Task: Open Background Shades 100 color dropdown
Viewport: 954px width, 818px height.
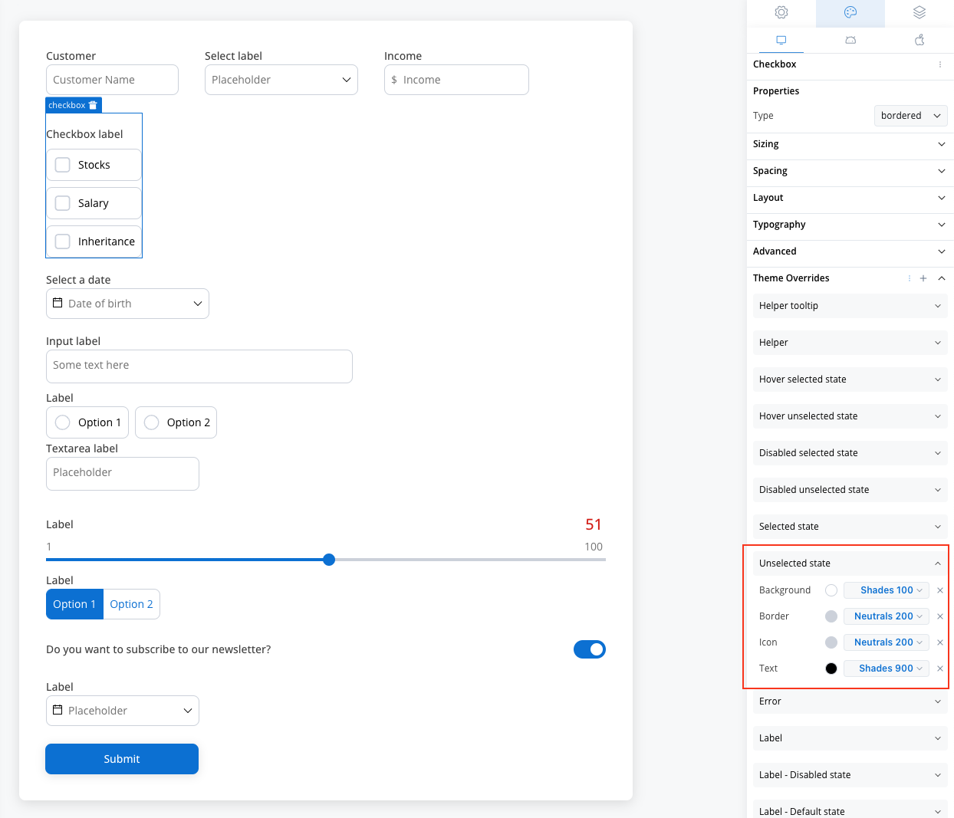Action: 887,590
